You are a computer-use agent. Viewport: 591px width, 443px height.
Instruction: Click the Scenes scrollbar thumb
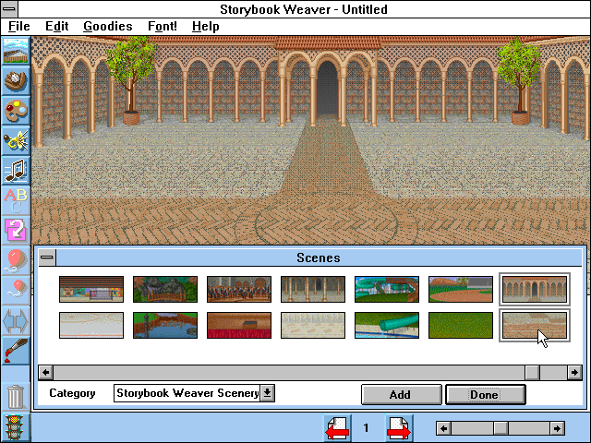pos(532,373)
